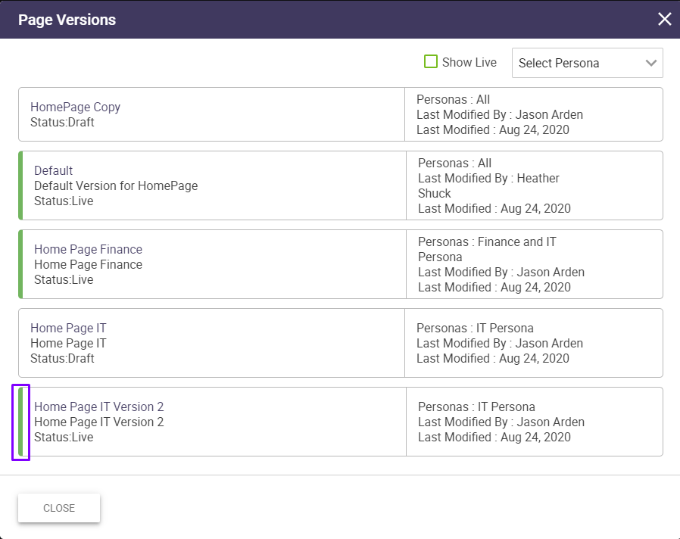680x539 pixels.
Task: Open the Home Page IT Version 2 title link
Action: click(98, 407)
